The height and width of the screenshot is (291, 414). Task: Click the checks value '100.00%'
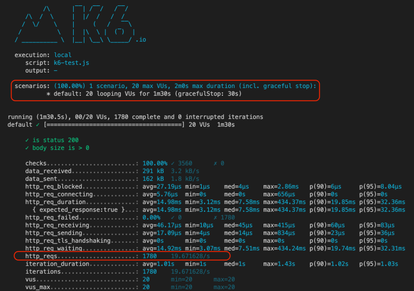155,164
